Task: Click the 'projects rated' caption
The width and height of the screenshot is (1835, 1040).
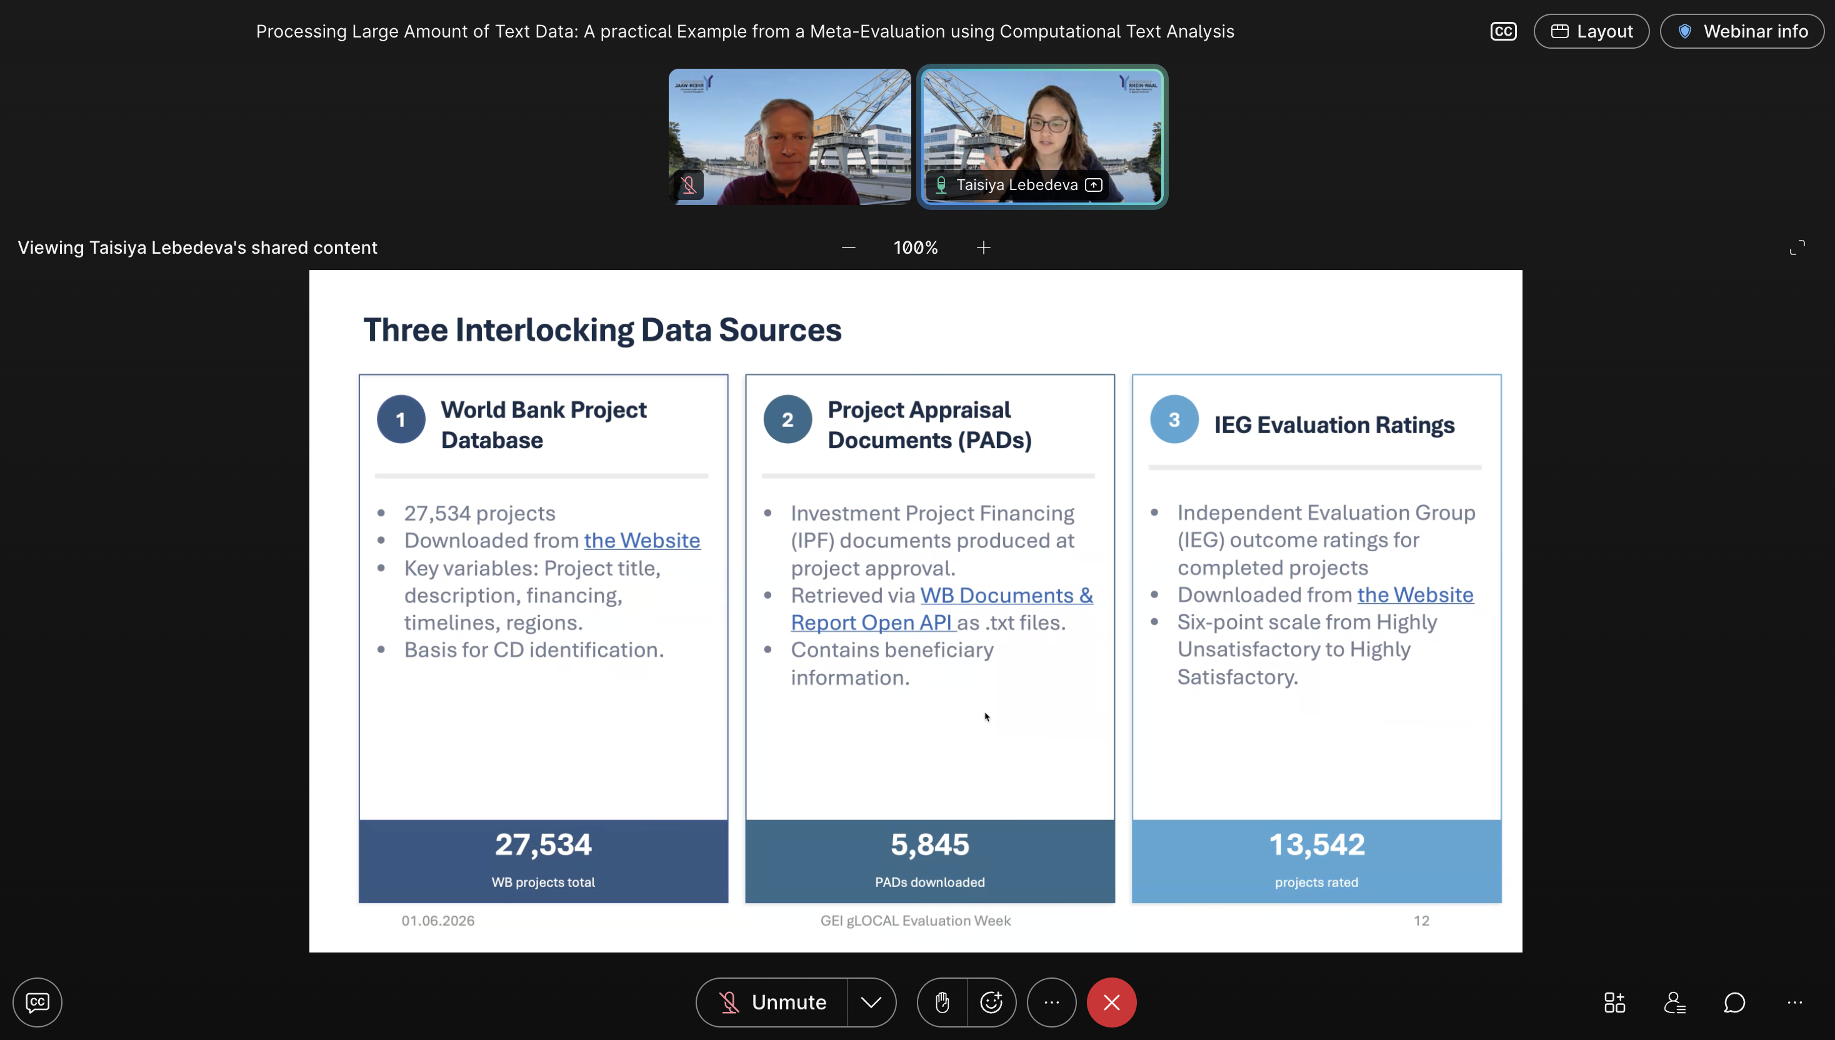Action: (1316, 882)
